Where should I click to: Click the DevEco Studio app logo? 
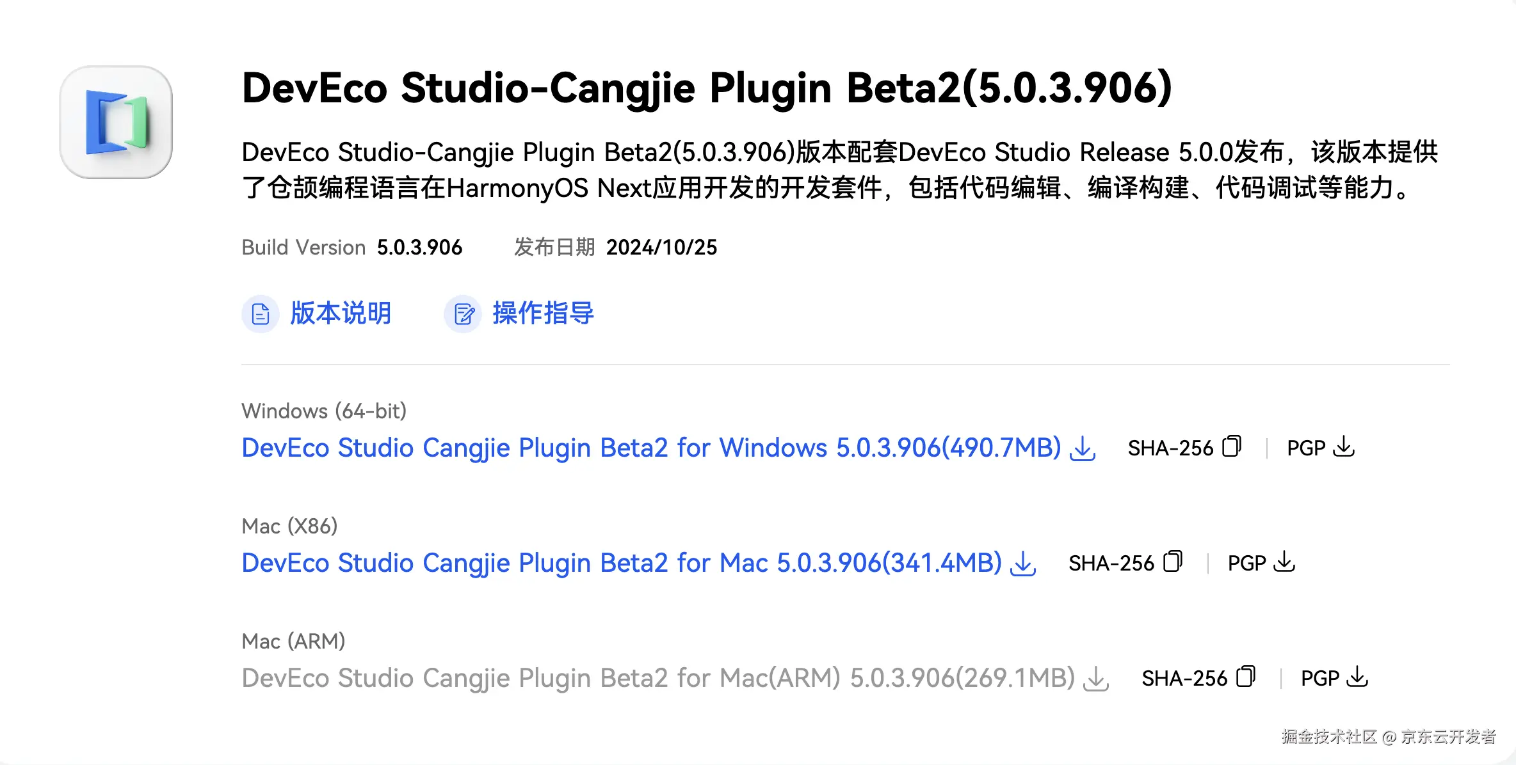click(116, 122)
